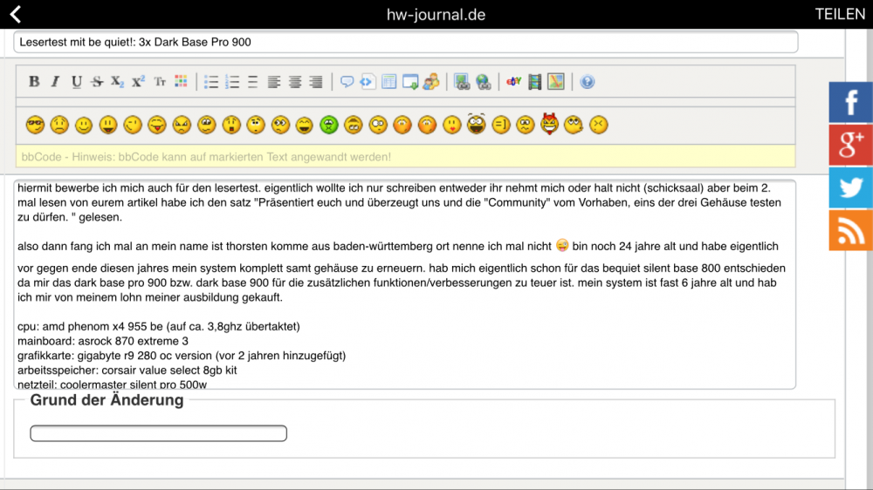Insert the sunglasses cool smiley
The image size is (873, 490).
click(35, 125)
